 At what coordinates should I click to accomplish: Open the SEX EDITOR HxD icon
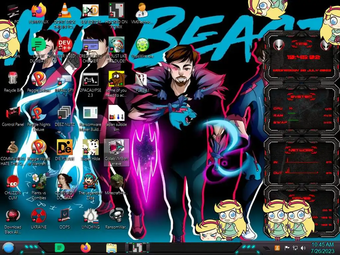[90, 13]
